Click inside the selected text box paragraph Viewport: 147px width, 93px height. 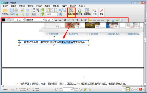(54, 42)
